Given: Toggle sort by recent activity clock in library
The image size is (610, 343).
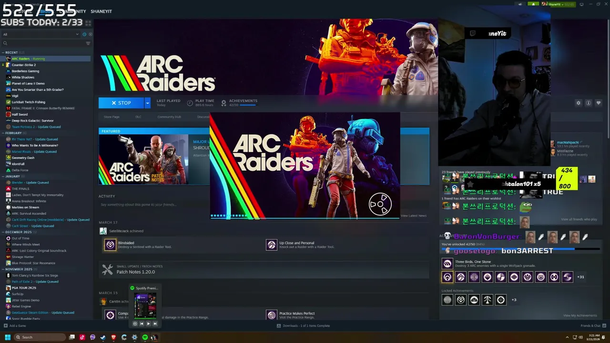Looking at the screenshot, I should pos(84,34).
